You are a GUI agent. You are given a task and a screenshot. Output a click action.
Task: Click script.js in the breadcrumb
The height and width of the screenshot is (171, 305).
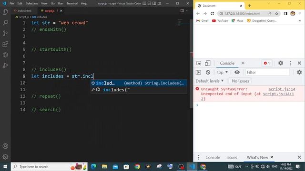coord(22,17)
